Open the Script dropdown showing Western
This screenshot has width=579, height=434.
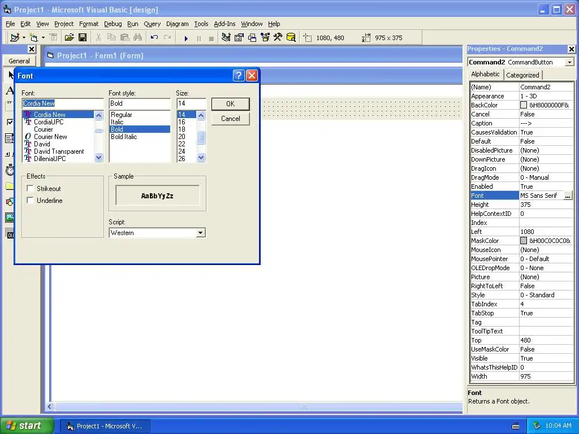pyautogui.click(x=200, y=233)
